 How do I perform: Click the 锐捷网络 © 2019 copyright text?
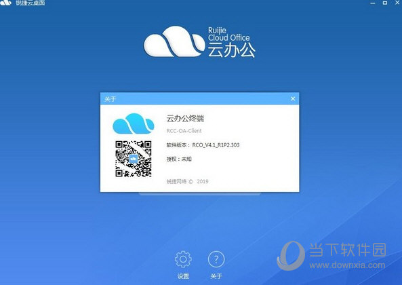[187, 182]
